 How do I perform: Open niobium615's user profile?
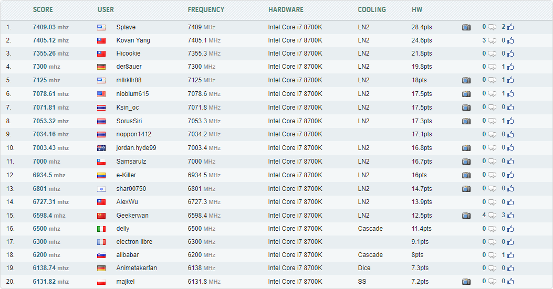click(x=133, y=94)
